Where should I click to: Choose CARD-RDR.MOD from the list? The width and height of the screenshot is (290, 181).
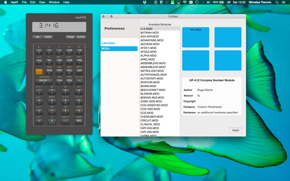160,101
